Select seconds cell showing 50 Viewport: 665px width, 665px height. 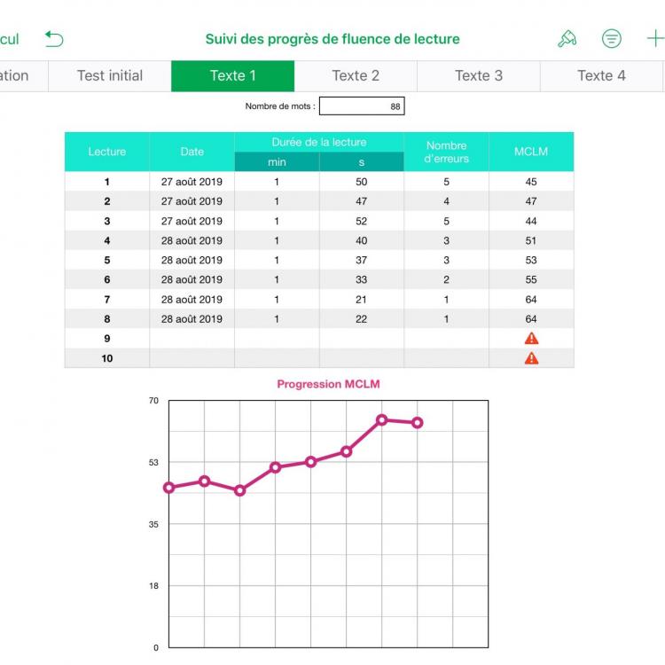(362, 182)
